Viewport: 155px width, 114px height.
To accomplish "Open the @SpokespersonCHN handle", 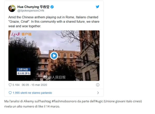I will (x=31, y=11).
